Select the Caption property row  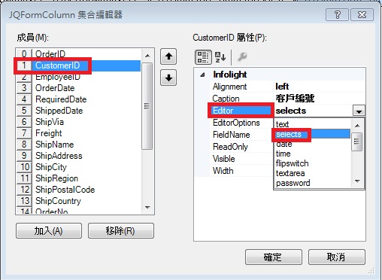coord(288,99)
